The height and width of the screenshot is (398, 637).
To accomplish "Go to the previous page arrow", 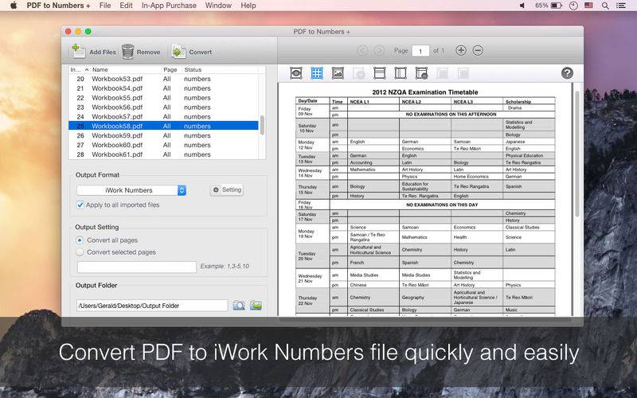I will pyautogui.click(x=363, y=51).
